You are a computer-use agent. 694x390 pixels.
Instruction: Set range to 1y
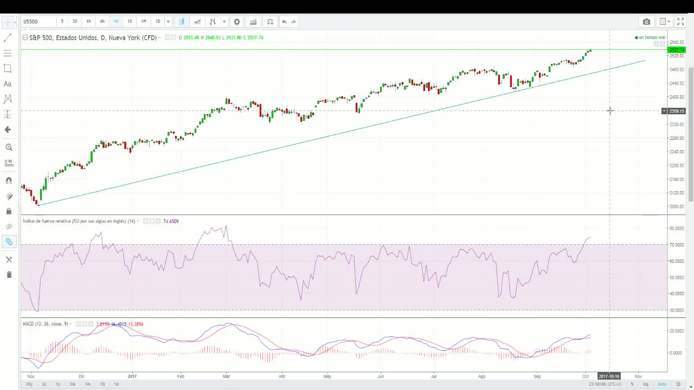click(58, 384)
